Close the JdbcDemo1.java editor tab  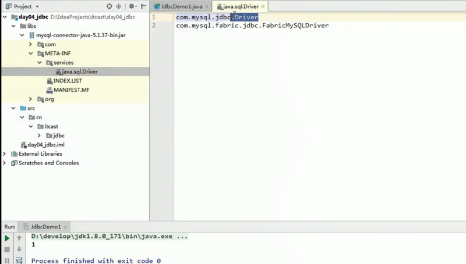point(207,6)
